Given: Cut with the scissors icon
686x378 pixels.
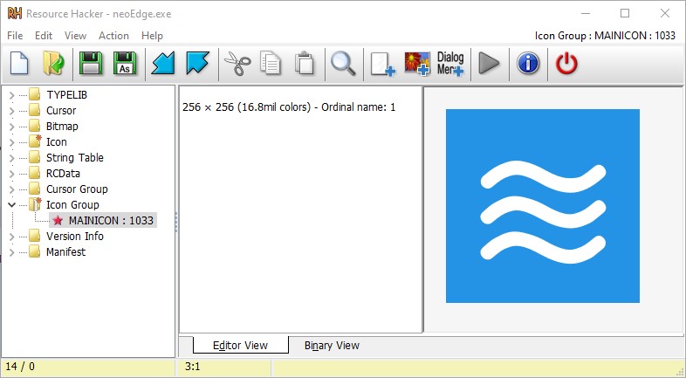Looking at the screenshot, I should (237, 64).
